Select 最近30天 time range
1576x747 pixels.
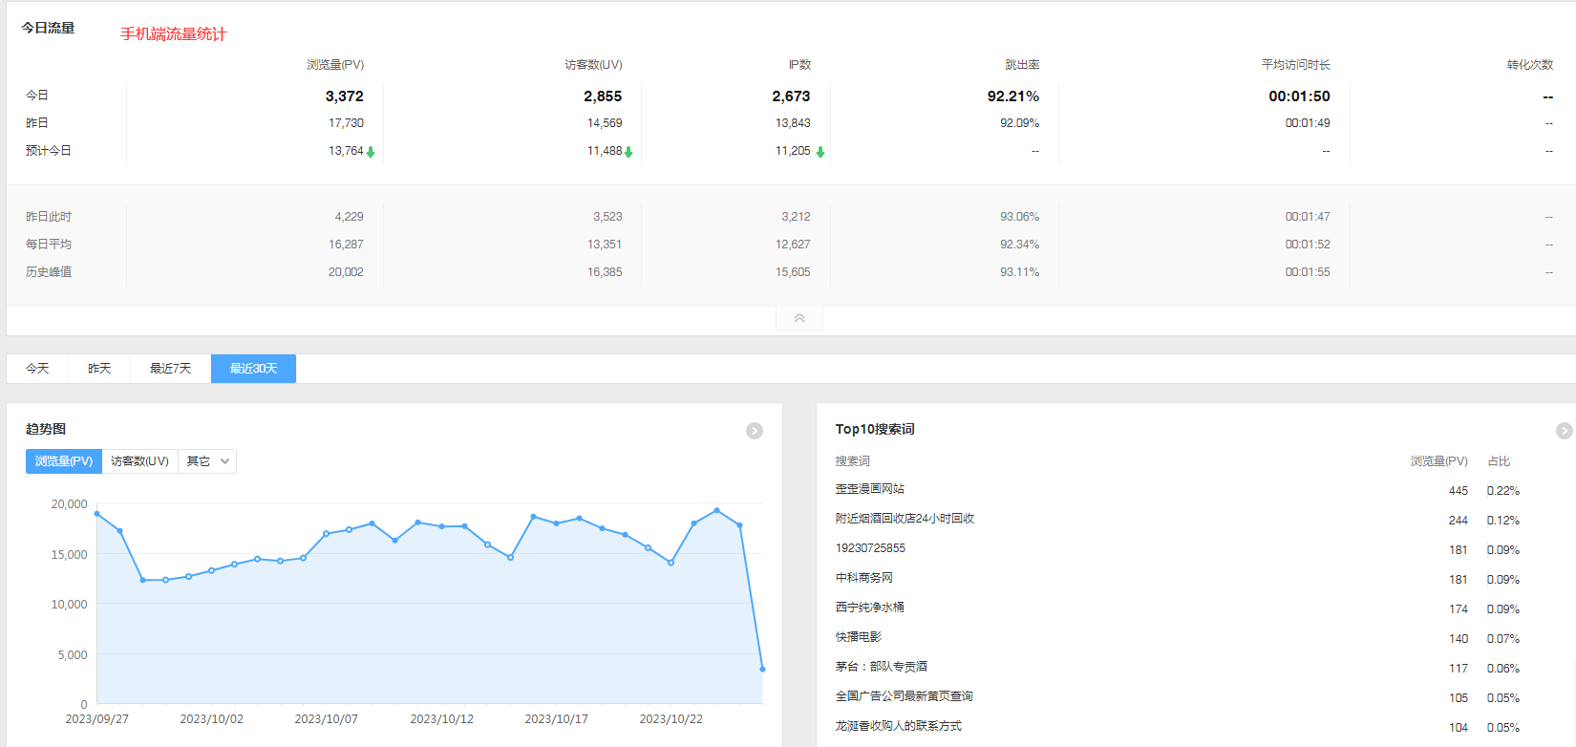[x=253, y=369]
